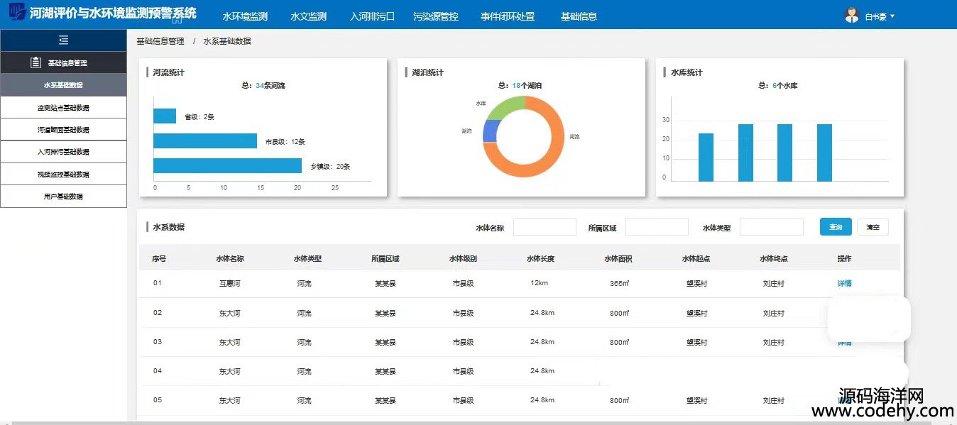Open the 基础信息 top menu
Screen dimensions: 957x425
pyautogui.click(x=579, y=16)
